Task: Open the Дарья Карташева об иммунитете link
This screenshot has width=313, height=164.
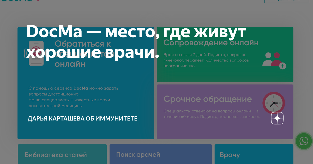Action: (x=82, y=118)
